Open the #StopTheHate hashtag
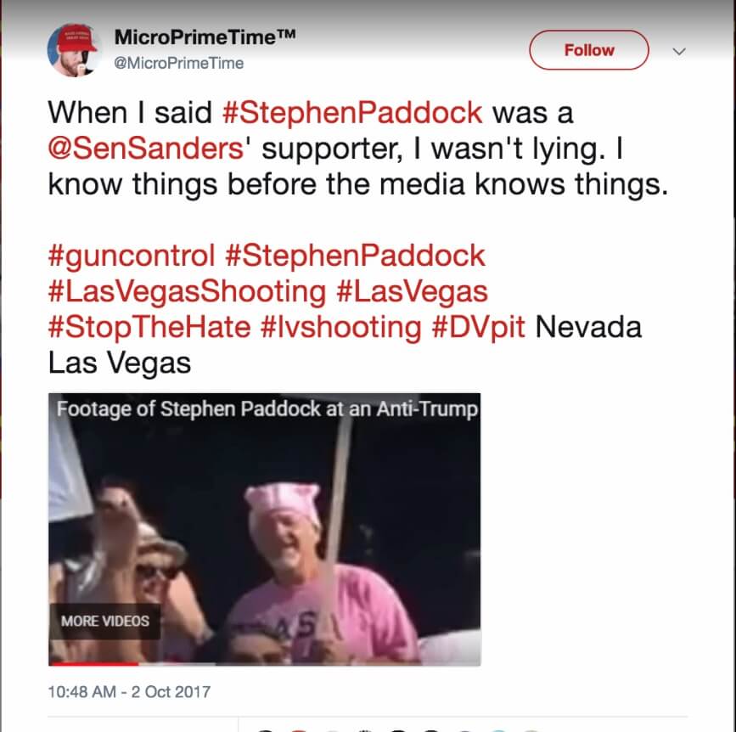The image size is (736, 732). [x=149, y=327]
